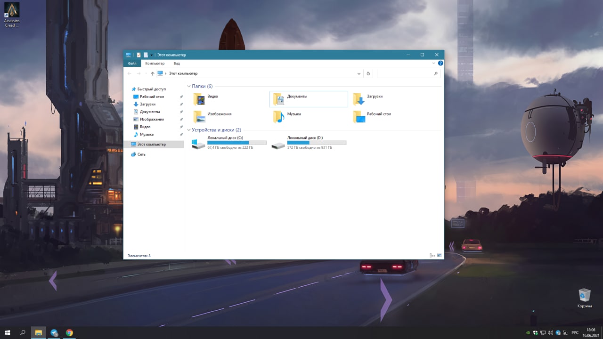Open the address bar history dropdown
Viewport: 603px width, 339px height.
pos(359,73)
